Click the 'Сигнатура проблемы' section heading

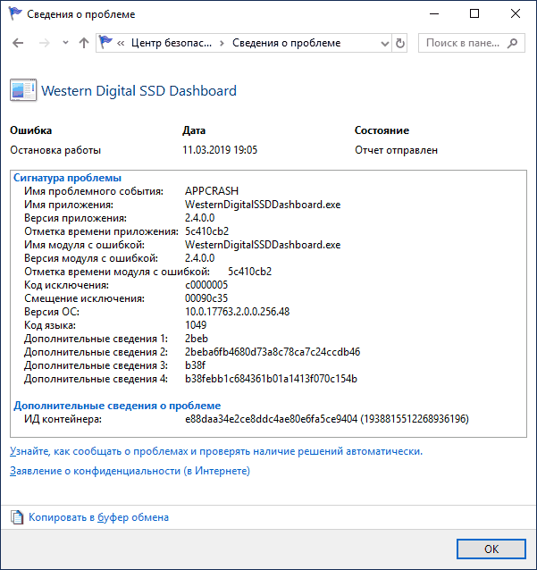pos(67,178)
